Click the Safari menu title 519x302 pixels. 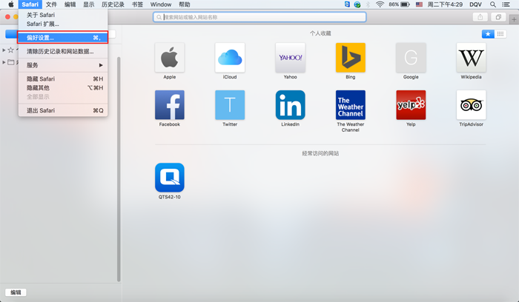click(30, 4)
